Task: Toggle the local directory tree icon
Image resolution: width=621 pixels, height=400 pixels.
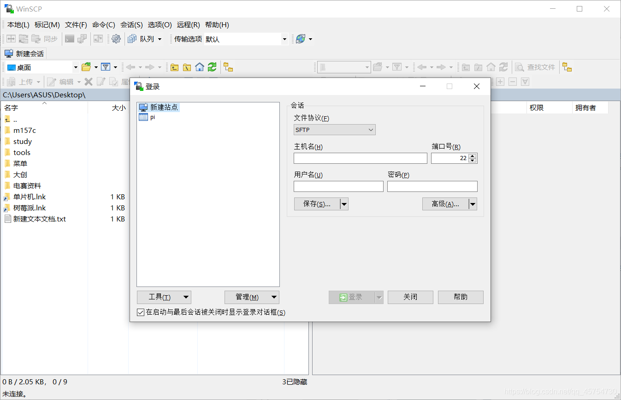Action: pos(228,67)
